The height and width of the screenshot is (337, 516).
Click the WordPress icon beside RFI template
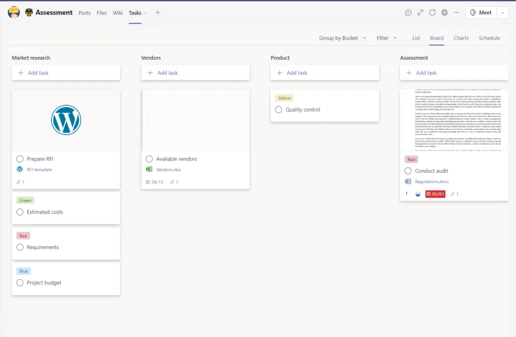click(20, 170)
